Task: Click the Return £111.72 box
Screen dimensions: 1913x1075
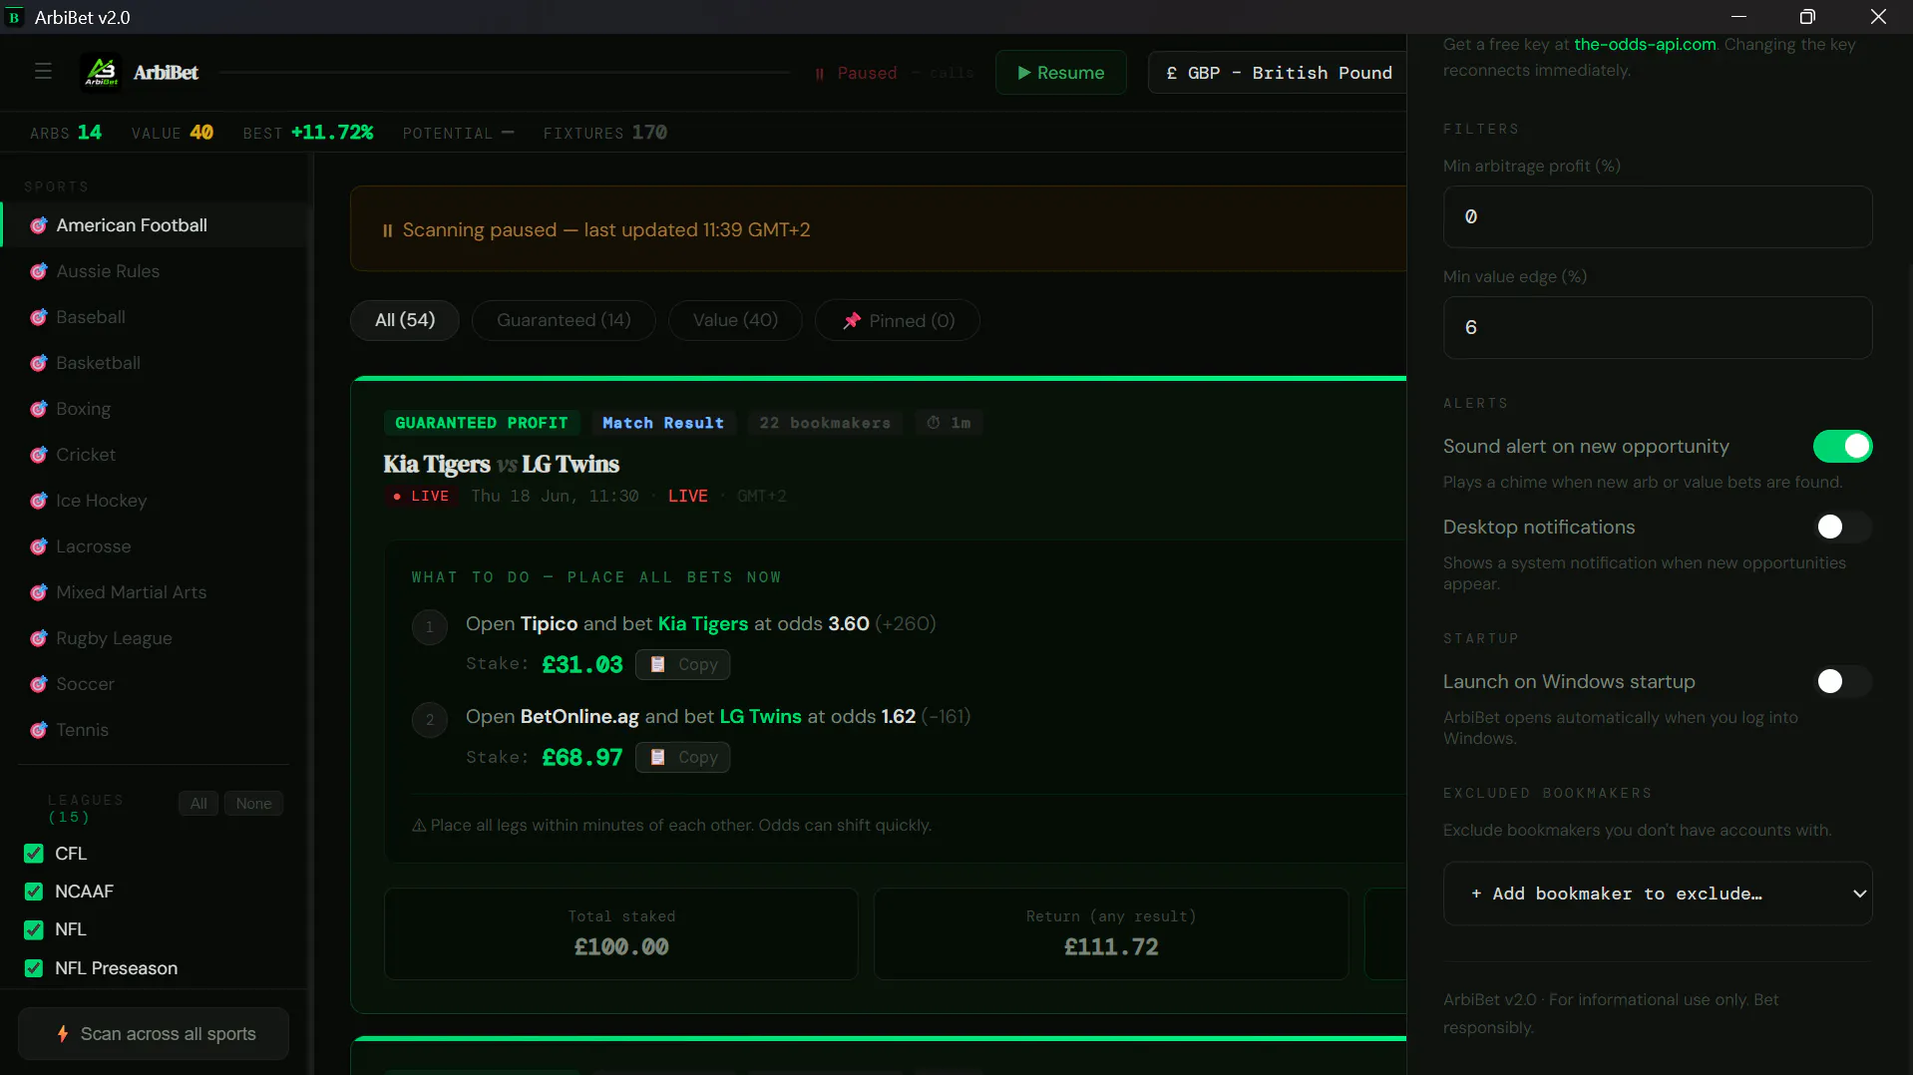Action: (1111, 933)
